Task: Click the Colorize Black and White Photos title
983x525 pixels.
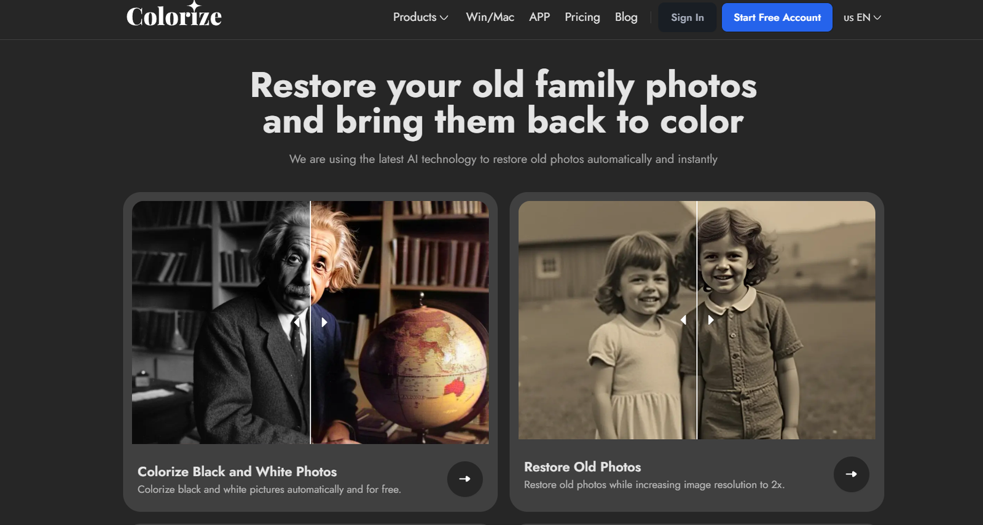Action: 237,472
